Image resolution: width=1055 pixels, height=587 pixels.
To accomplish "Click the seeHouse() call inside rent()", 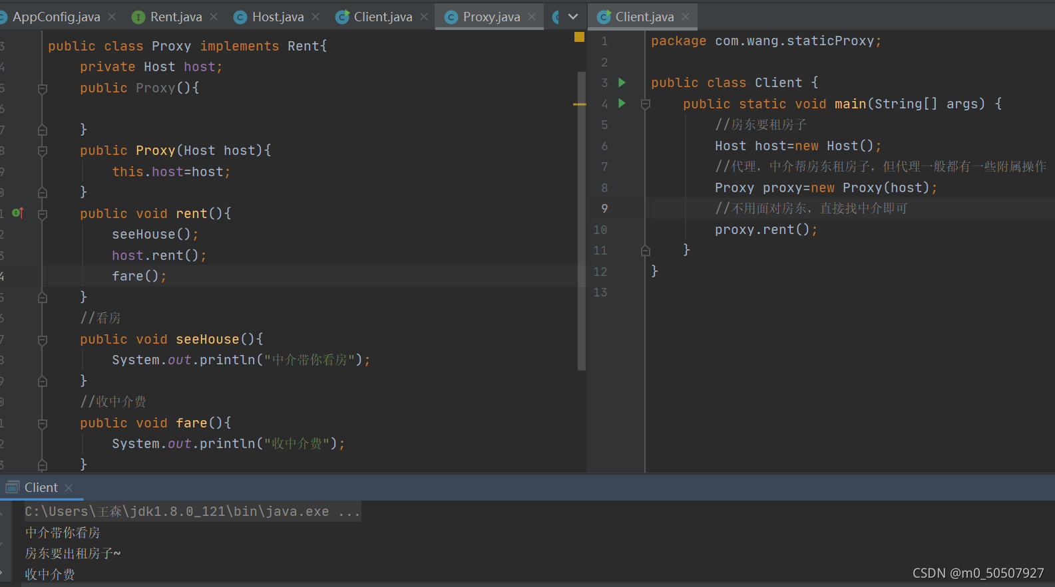I will [155, 234].
